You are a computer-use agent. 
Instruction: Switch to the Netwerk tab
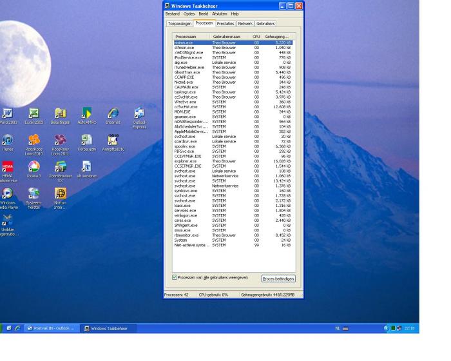[245, 23]
